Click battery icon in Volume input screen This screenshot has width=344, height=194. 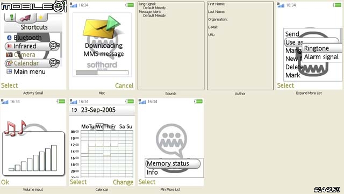click(x=61, y=102)
